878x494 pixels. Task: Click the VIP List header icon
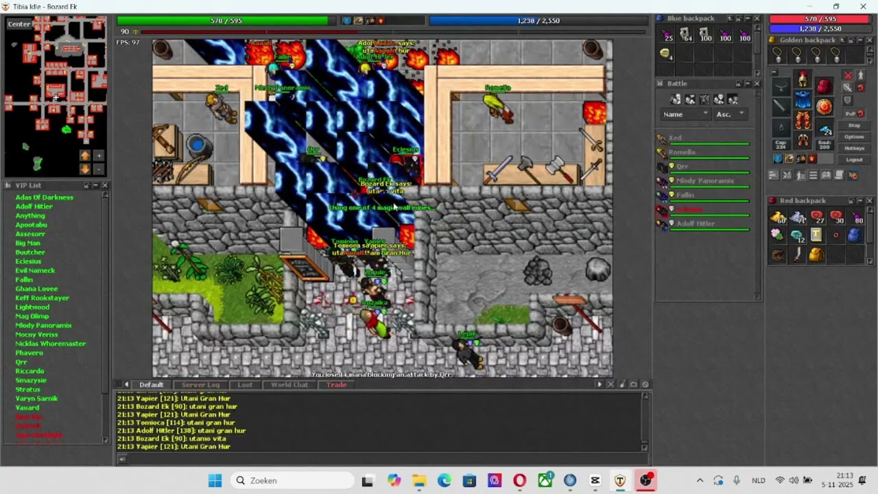click(x=9, y=185)
